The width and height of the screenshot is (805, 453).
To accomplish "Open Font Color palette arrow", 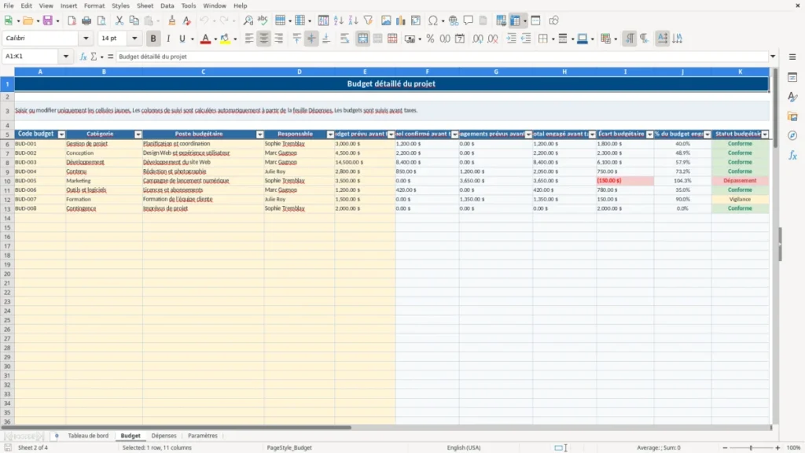I will [215, 39].
